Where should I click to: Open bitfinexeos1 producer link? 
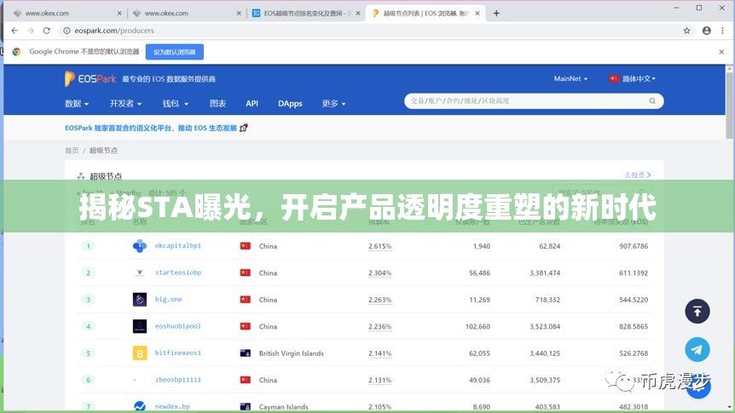pyautogui.click(x=178, y=353)
